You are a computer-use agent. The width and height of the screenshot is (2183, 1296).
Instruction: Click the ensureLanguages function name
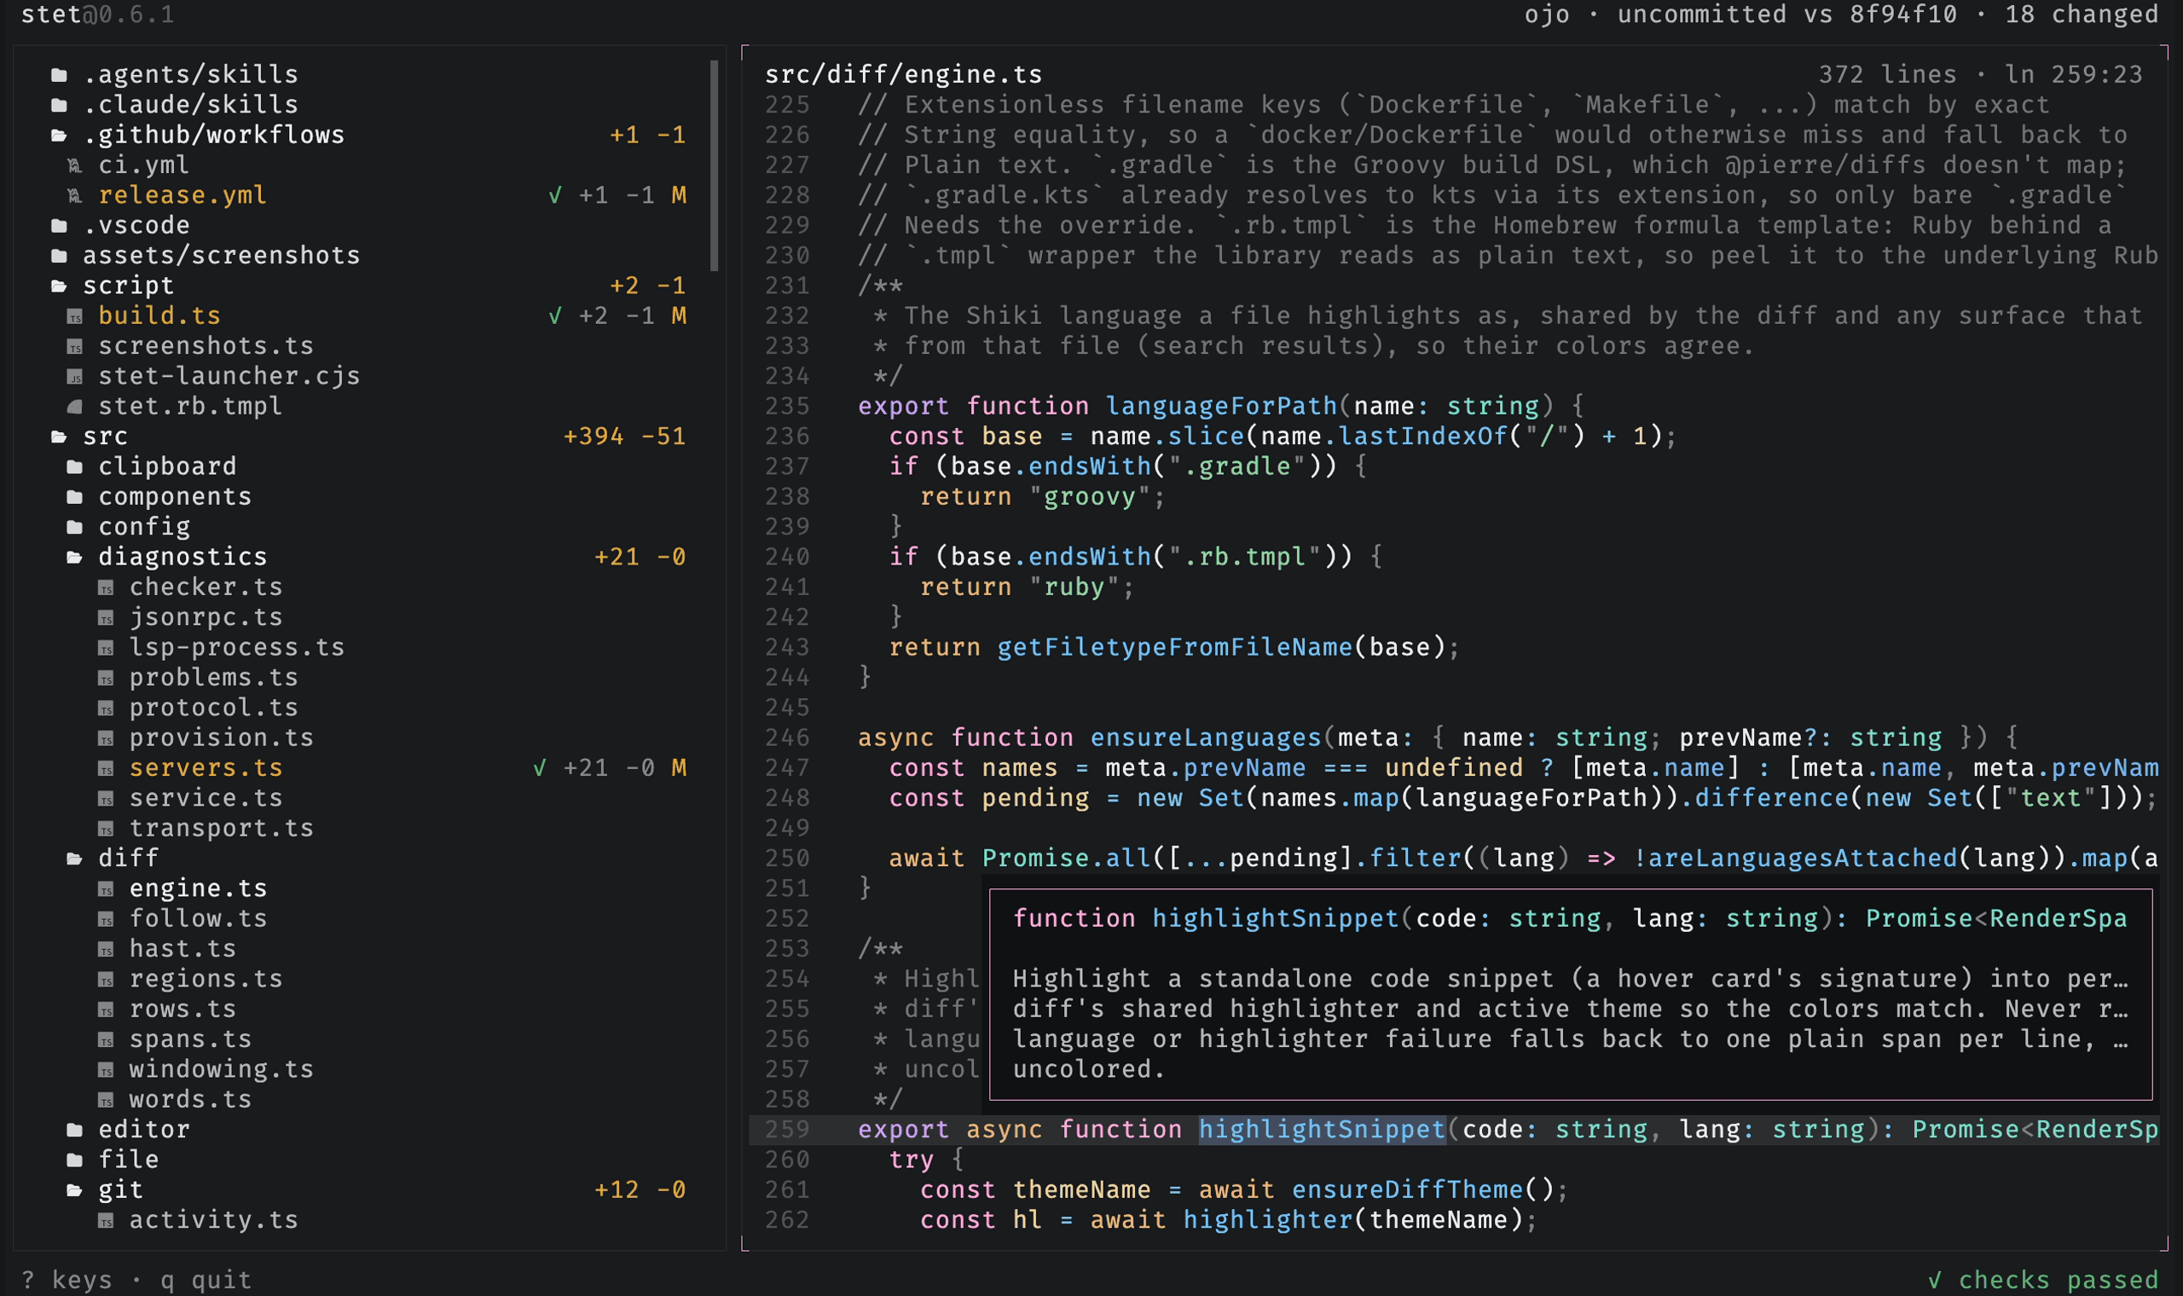1206,738
